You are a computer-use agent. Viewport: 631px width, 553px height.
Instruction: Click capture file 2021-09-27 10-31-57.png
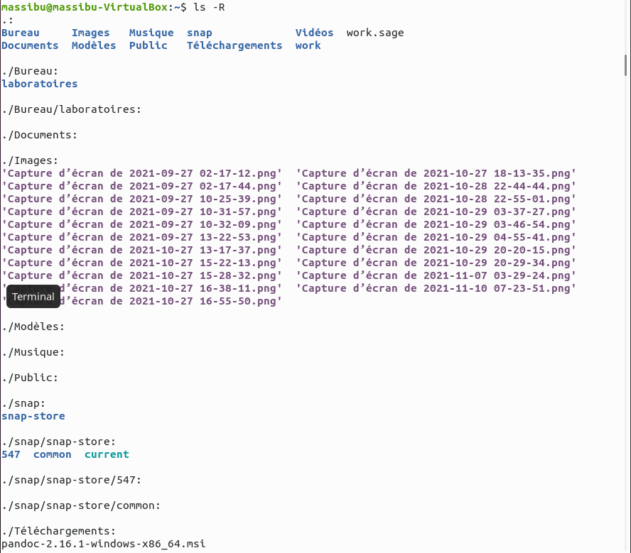[141, 212]
